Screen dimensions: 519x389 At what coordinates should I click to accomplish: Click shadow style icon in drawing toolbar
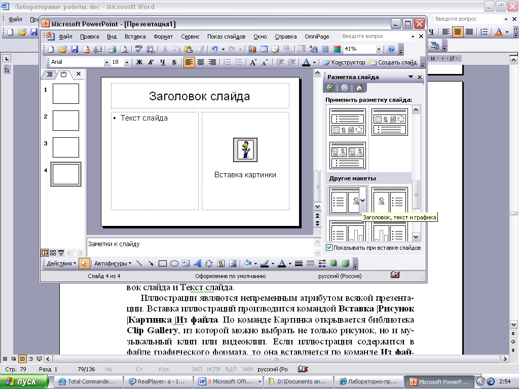pos(333,263)
